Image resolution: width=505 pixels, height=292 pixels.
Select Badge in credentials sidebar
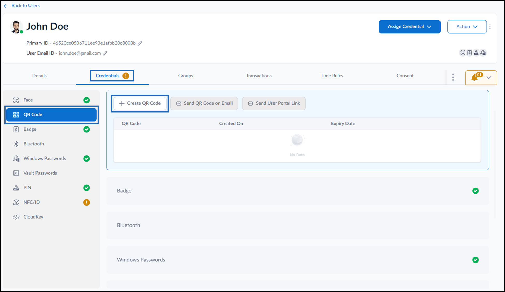tap(51, 129)
